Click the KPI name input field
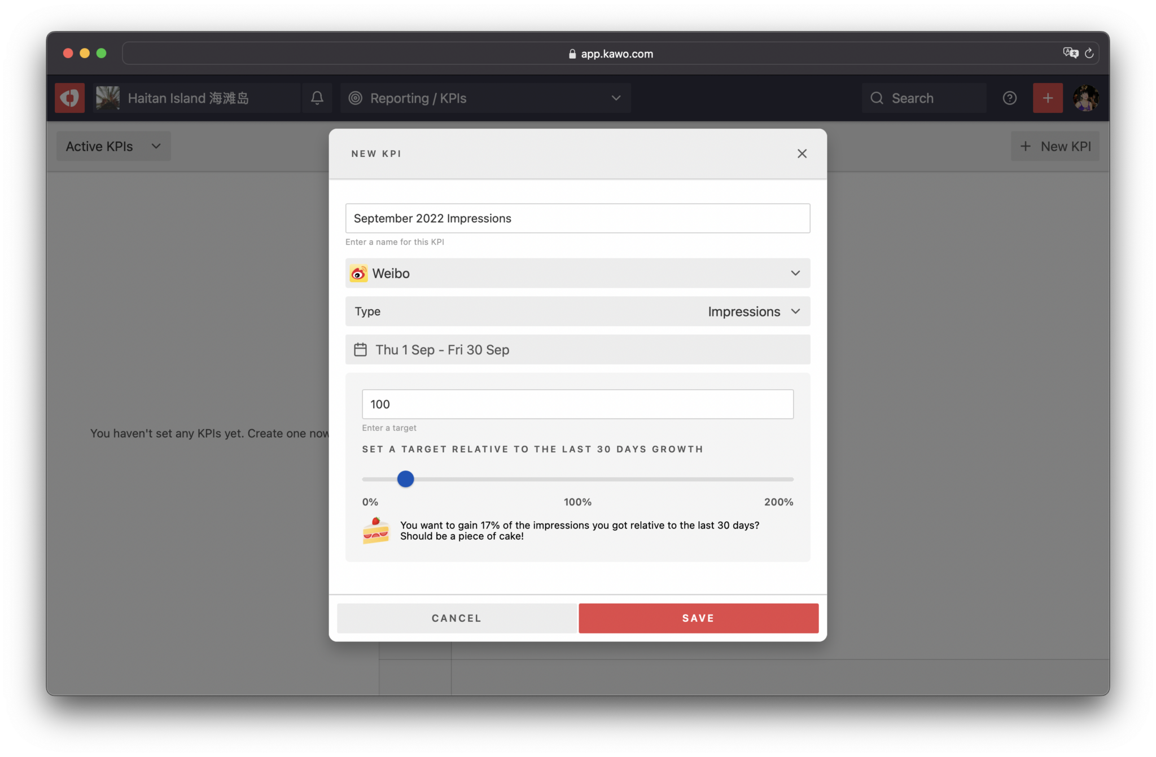 (x=577, y=218)
